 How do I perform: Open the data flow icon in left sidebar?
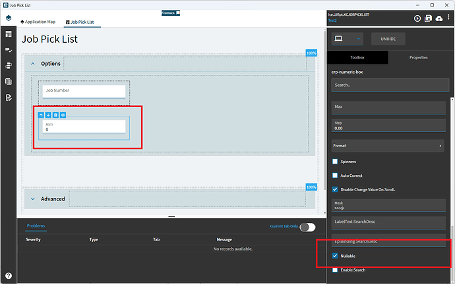pyautogui.click(x=9, y=66)
